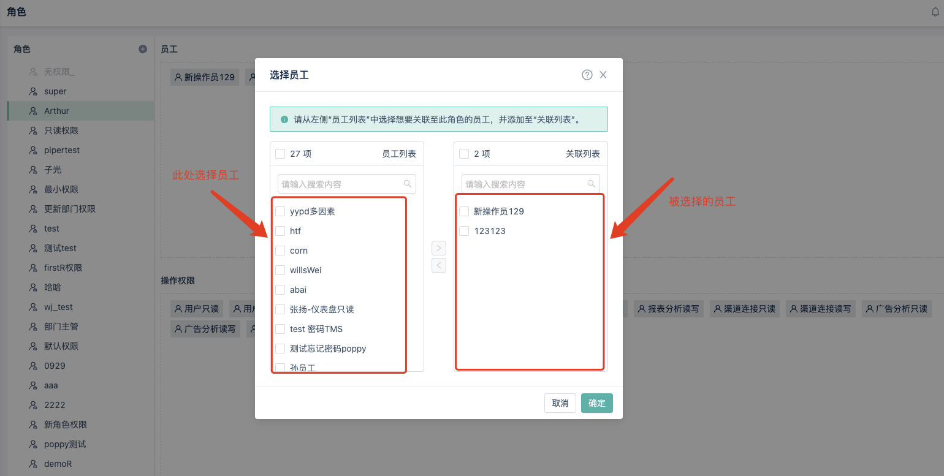Viewport: 944px width, 476px height.
Task: Click 确定 to confirm employee selection
Action: pos(597,403)
